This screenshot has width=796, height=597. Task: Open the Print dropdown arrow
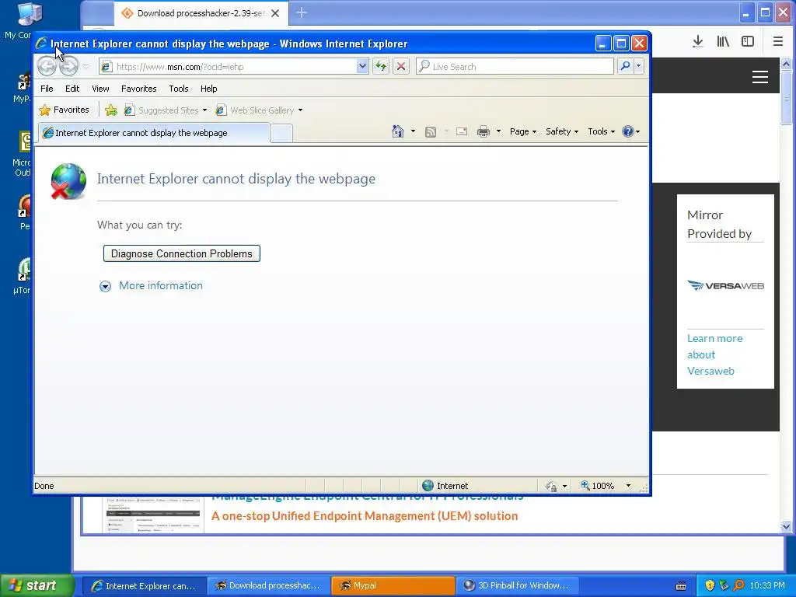(498, 131)
